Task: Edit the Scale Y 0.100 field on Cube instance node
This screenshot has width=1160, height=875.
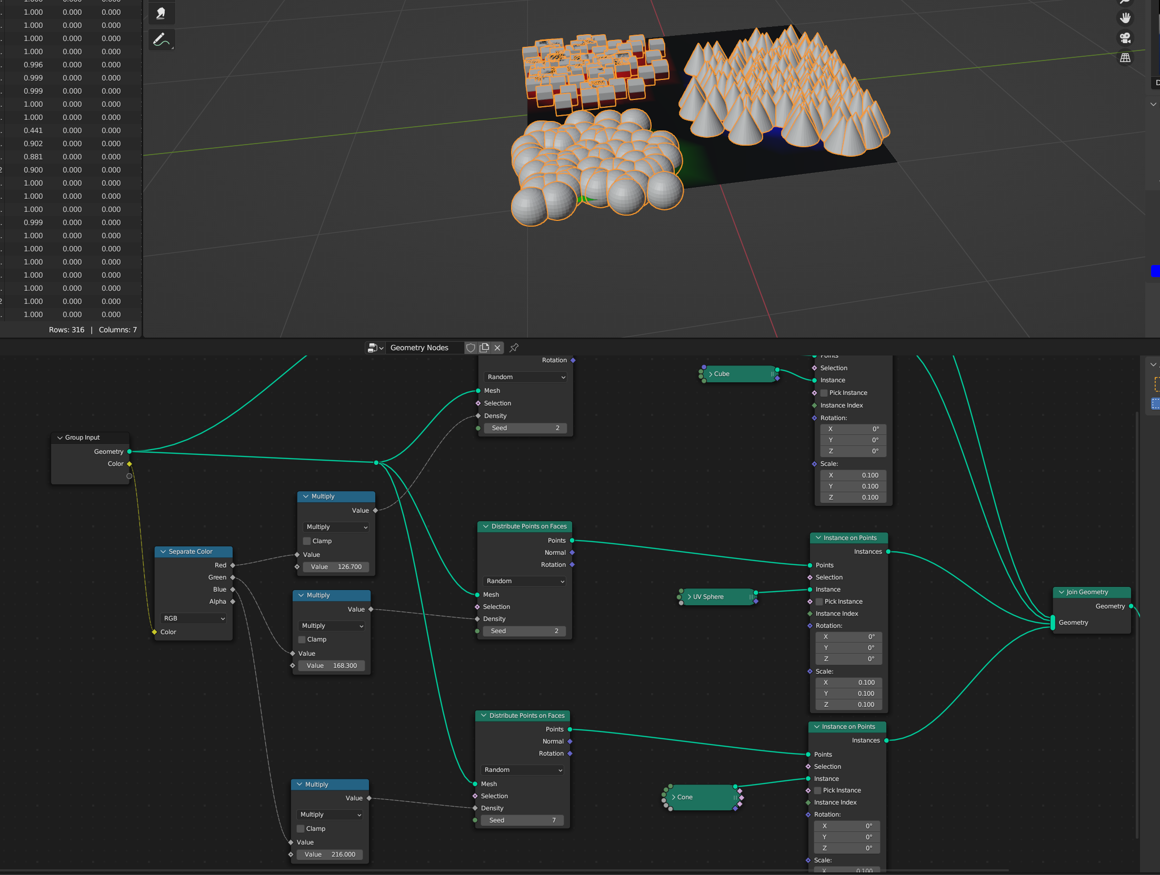Action: (x=854, y=486)
